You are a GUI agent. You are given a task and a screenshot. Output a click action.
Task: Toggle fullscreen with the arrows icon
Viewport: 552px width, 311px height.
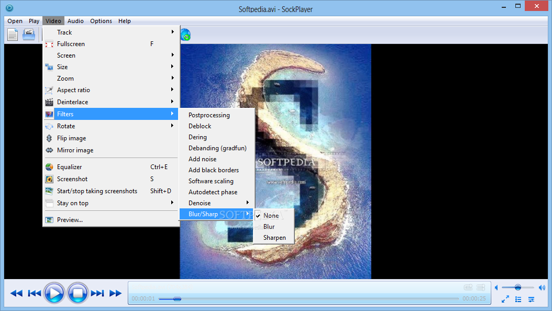click(x=505, y=299)
